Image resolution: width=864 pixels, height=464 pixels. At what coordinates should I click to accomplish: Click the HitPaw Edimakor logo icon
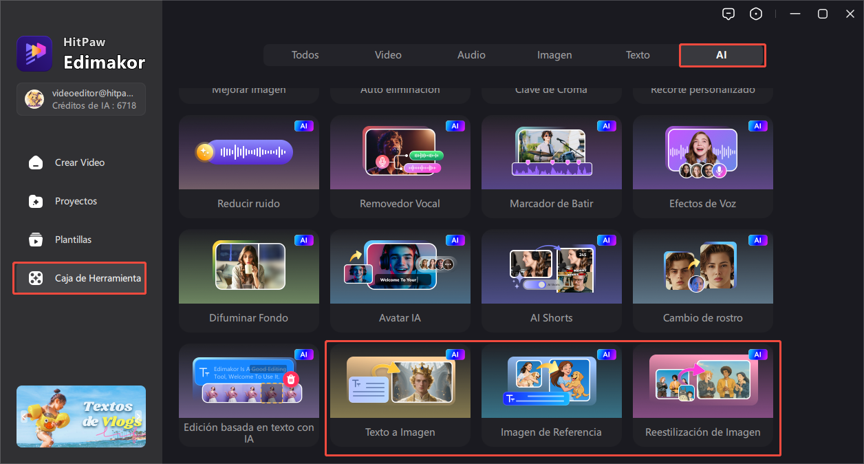click(x=34, y=54)
